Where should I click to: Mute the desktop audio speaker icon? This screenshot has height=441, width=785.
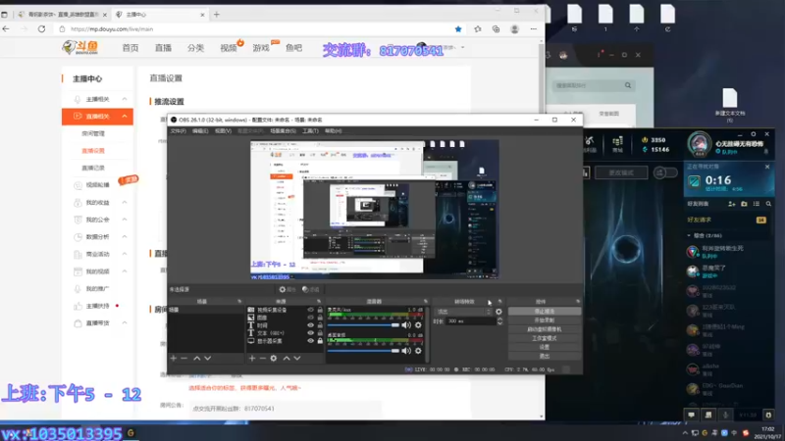(x=406, y=351)
